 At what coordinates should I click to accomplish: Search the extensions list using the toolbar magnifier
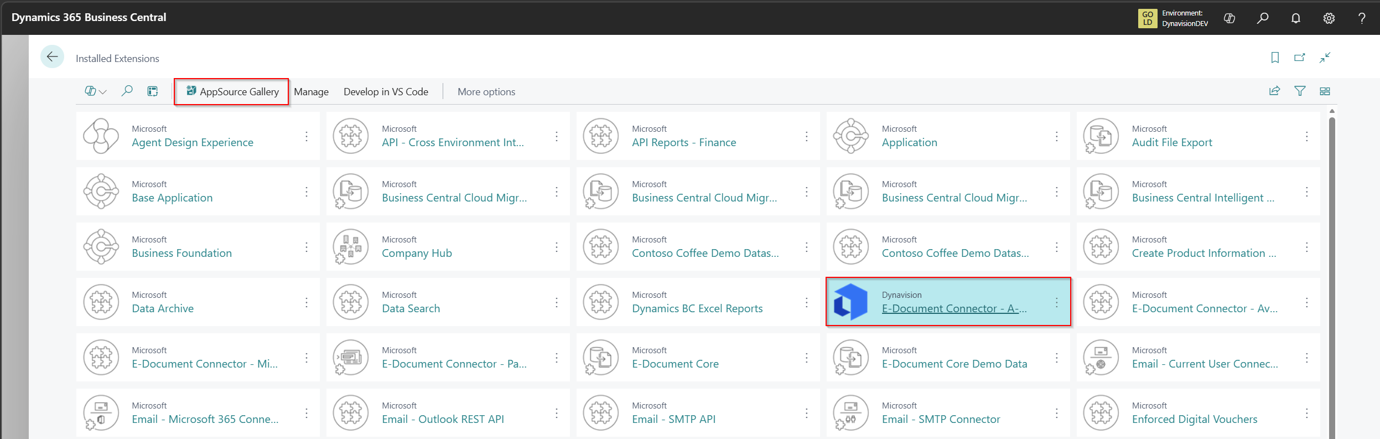tap(127, 91)
